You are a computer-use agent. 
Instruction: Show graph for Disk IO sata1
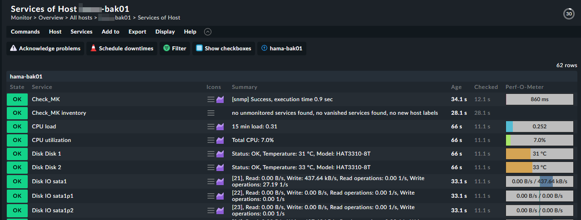click(220, 181)
